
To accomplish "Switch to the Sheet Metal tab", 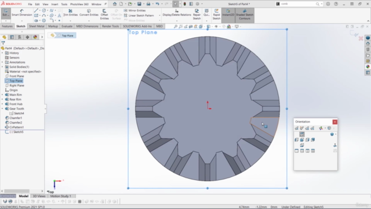I will (x=37, y=26).
